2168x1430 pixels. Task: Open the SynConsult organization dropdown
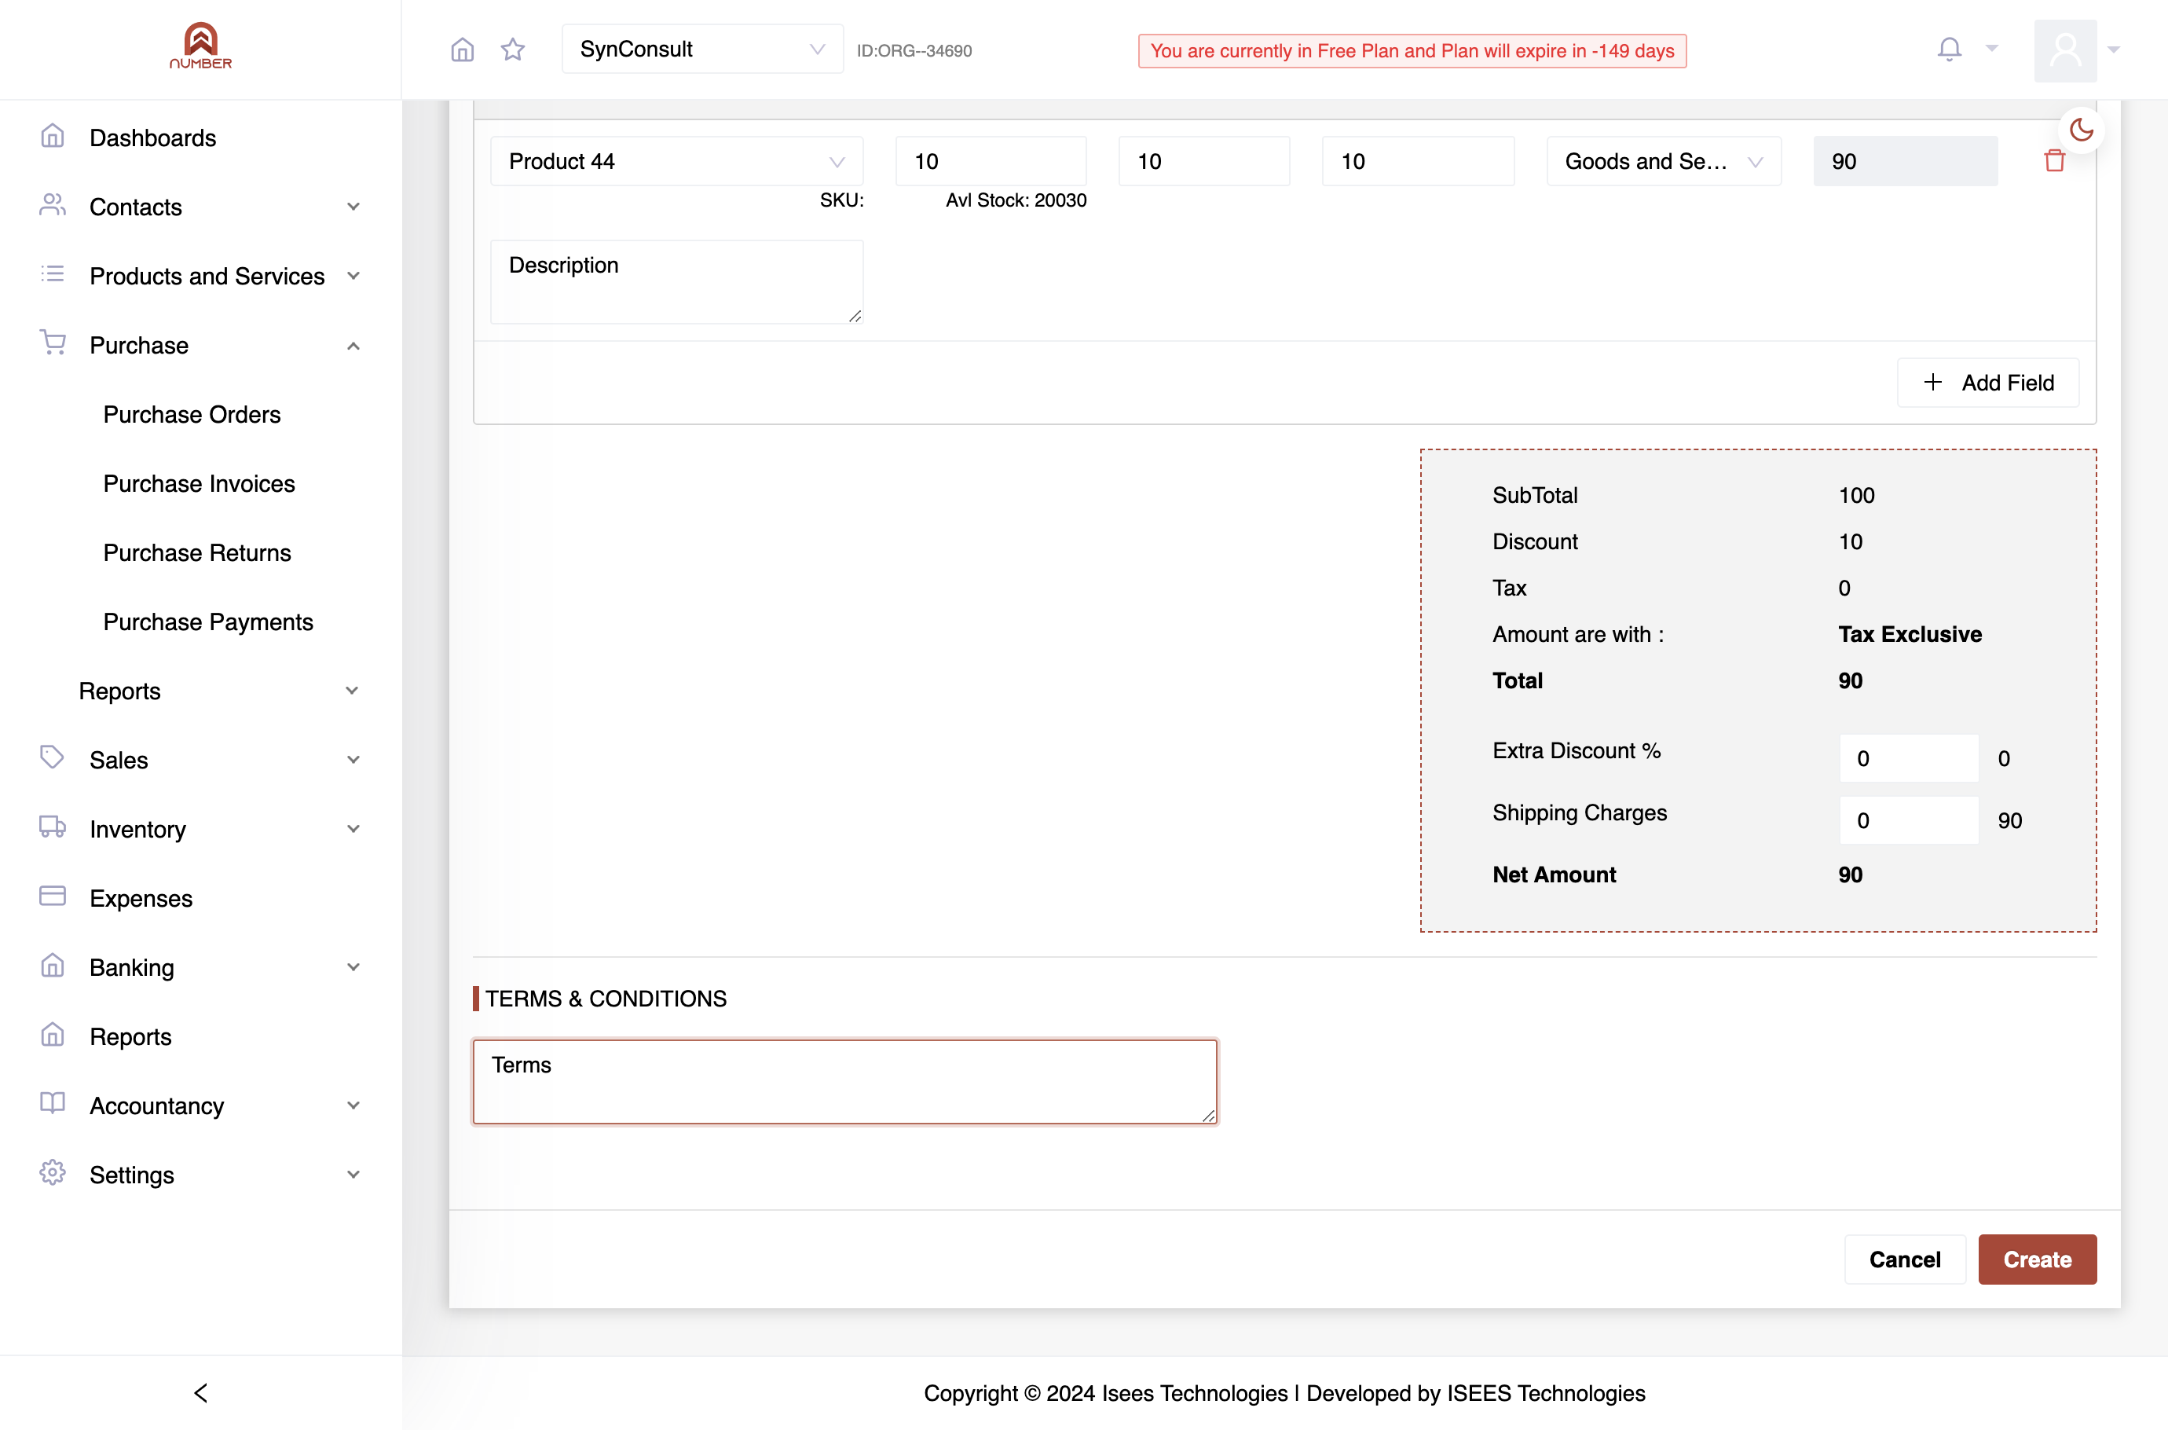tap(702, 49)
